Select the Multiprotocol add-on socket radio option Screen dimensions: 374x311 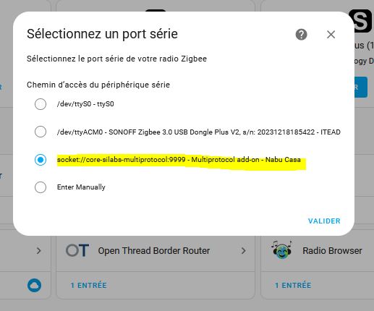(x=41, y=160)
